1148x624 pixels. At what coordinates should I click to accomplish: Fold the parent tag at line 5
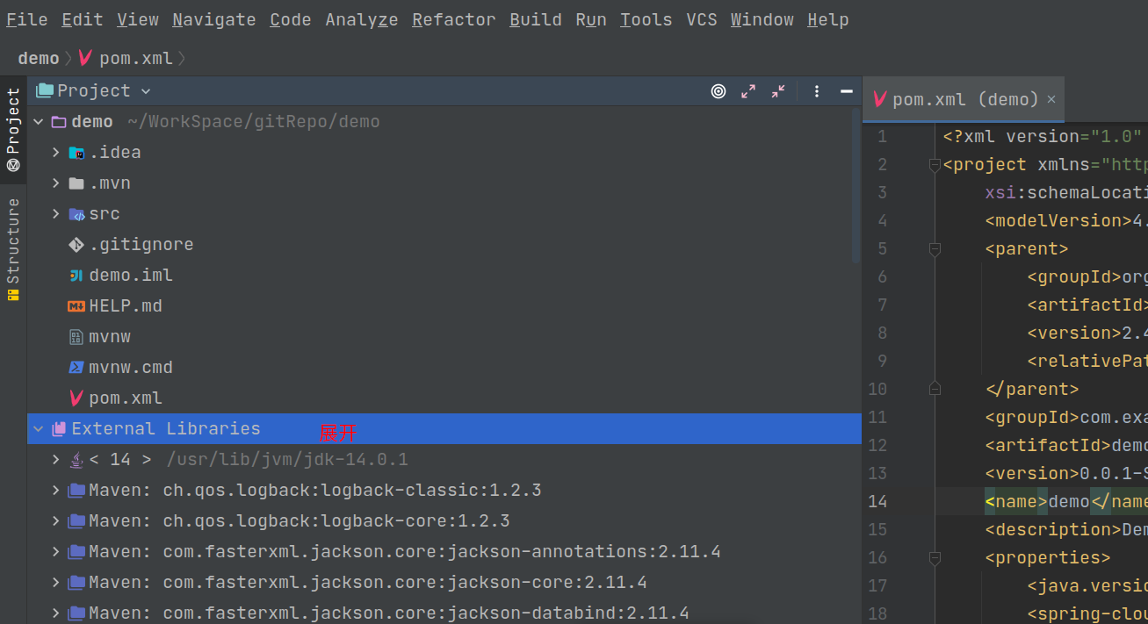coord(935,249)
